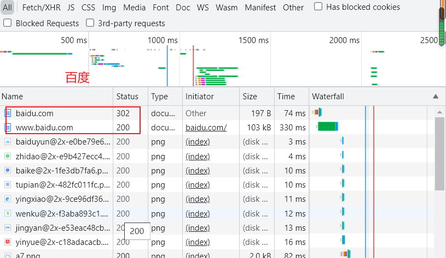This screenshot has width=446, height=258.
Task: Filter requests by Fetch/XHR
Action: pos(41,8)
